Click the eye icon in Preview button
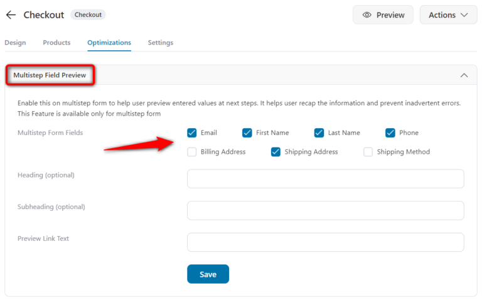 click(367, 15)
